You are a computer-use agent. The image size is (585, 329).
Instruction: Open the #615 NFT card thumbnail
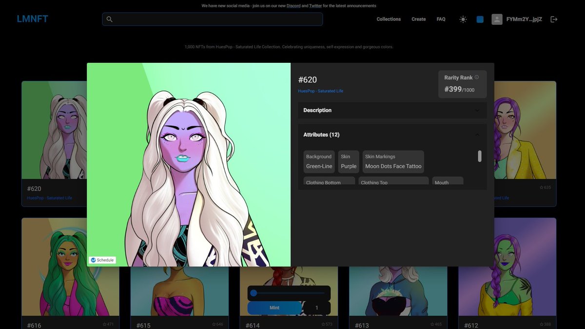(x=179, y=291)
